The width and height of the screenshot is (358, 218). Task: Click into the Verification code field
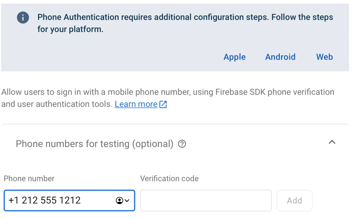pos(206,200)
